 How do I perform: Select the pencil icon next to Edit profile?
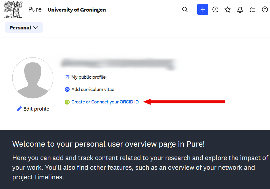(x=19, y=109)
